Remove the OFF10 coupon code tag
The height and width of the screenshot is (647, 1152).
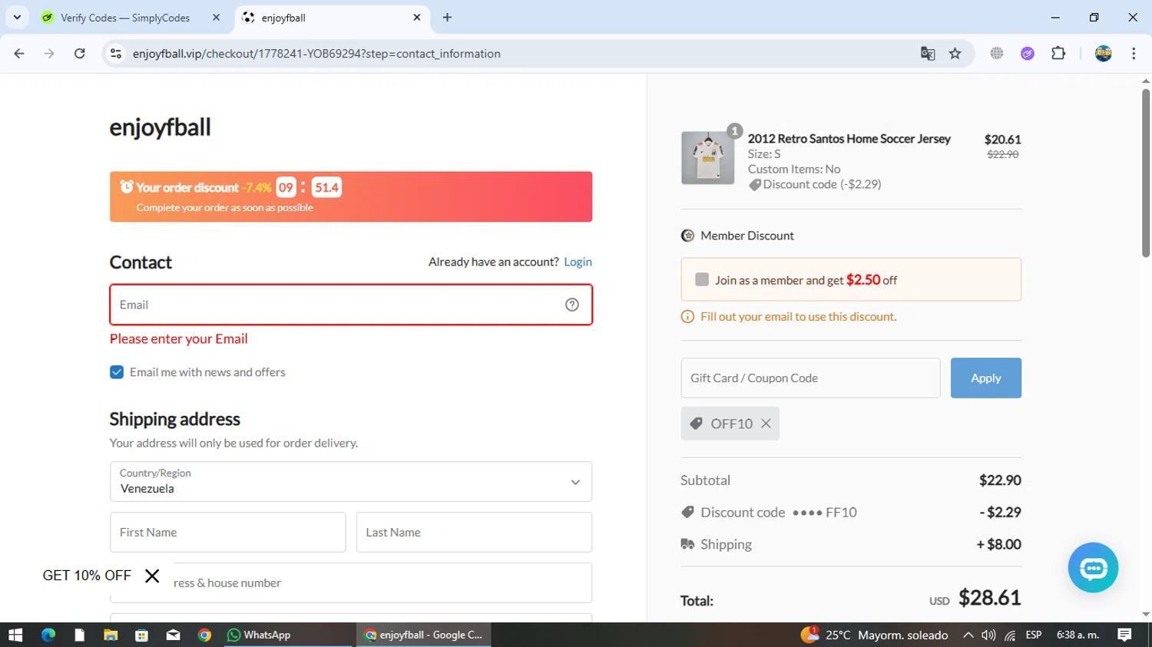766,424
